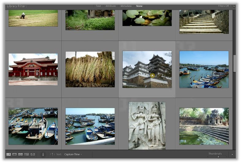Image resolution: width=241 pixels, height=163 pixels.
Task: Open People view icon in toolbar
Action: coord(33,154)
